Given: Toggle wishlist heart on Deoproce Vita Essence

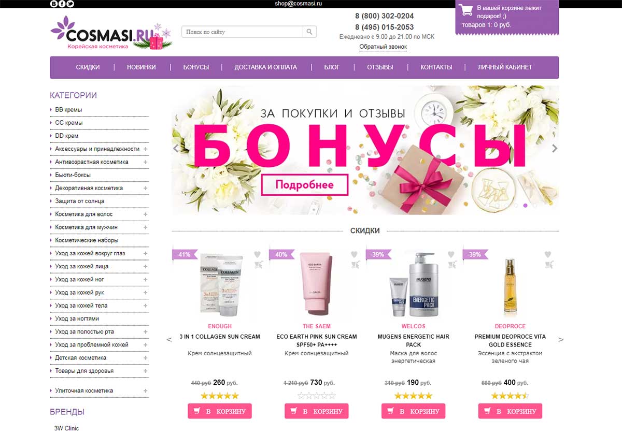Looking at the screenshot, I should [548, 254].
